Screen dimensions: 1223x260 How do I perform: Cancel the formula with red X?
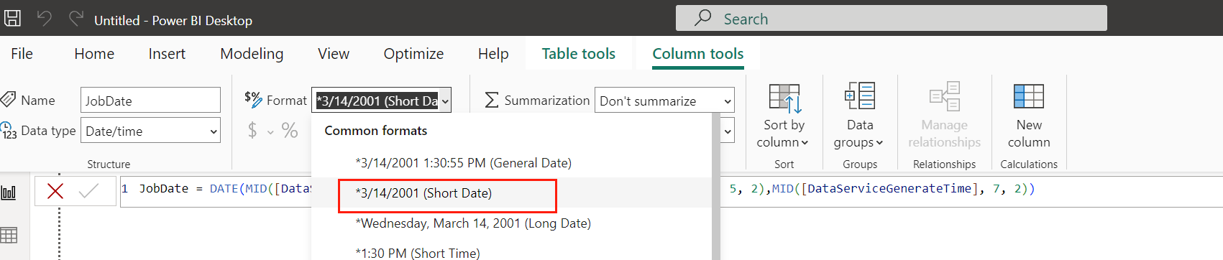(x=55, y=191)
